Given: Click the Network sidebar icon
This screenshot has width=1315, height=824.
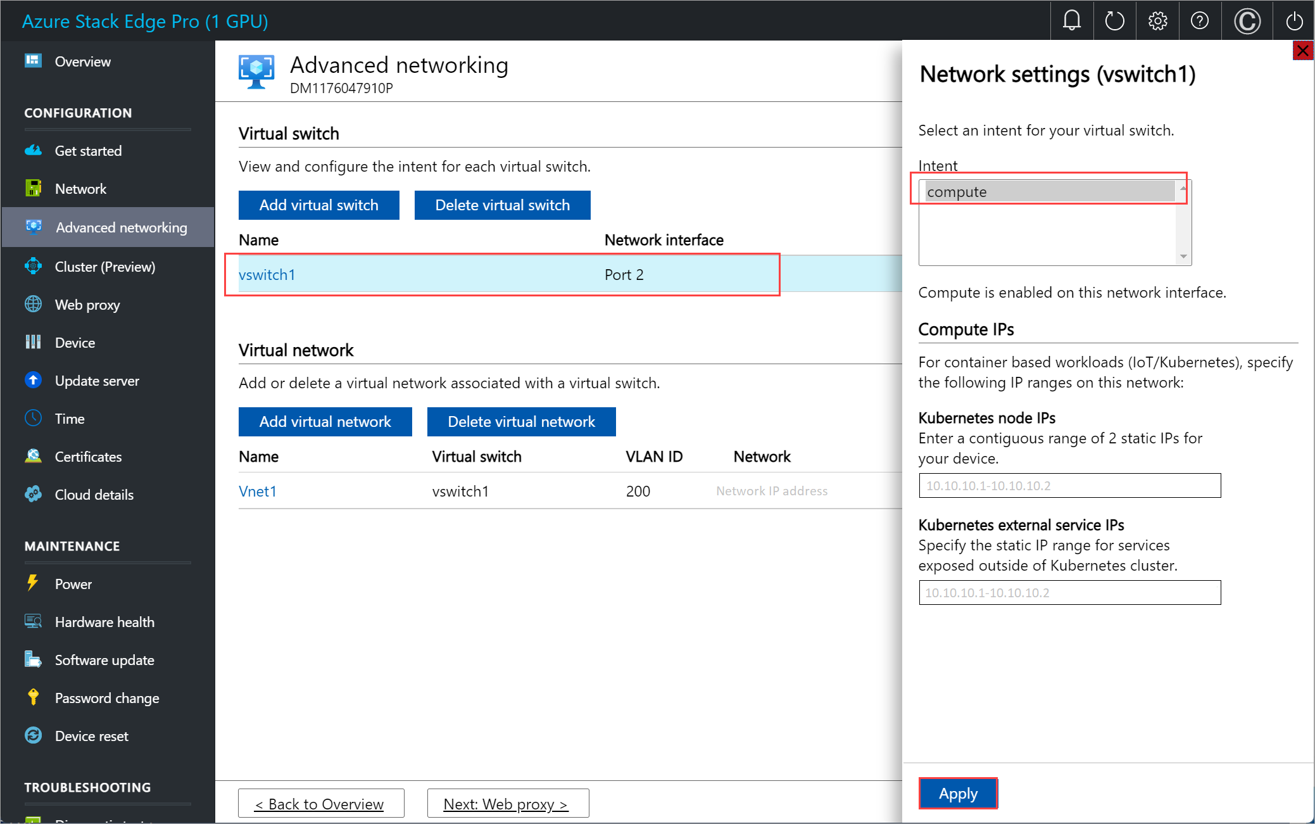Looking at the screenshot, I should click(x=33, y=189).
